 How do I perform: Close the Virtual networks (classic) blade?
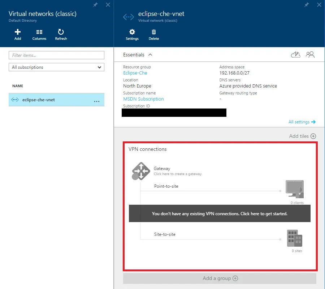coord(108,5)
